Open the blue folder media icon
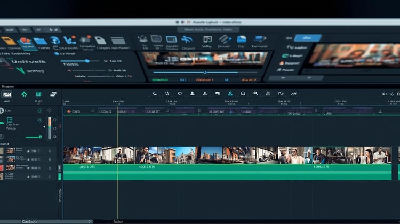Screen dimensions: 400x224 [41, 41]
